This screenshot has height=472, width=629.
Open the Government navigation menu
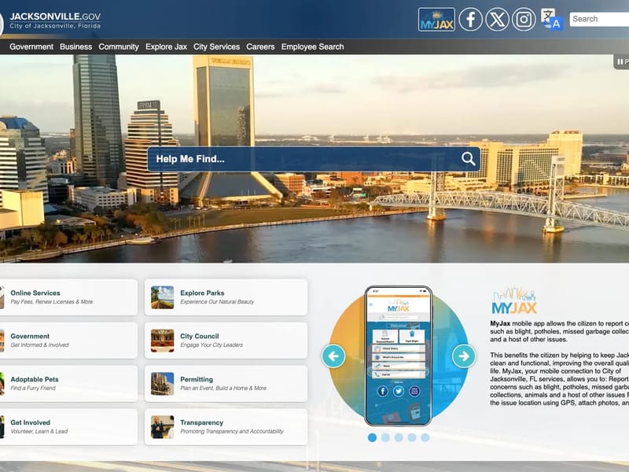[31, 46]
